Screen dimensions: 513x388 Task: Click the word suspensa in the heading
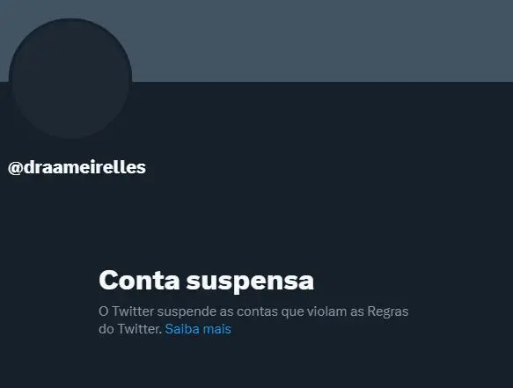click(250, 282)
